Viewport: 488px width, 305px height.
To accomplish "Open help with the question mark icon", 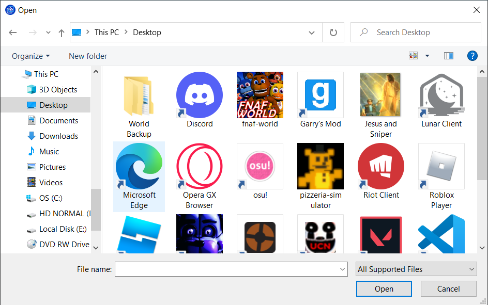I will pos(472,56).
